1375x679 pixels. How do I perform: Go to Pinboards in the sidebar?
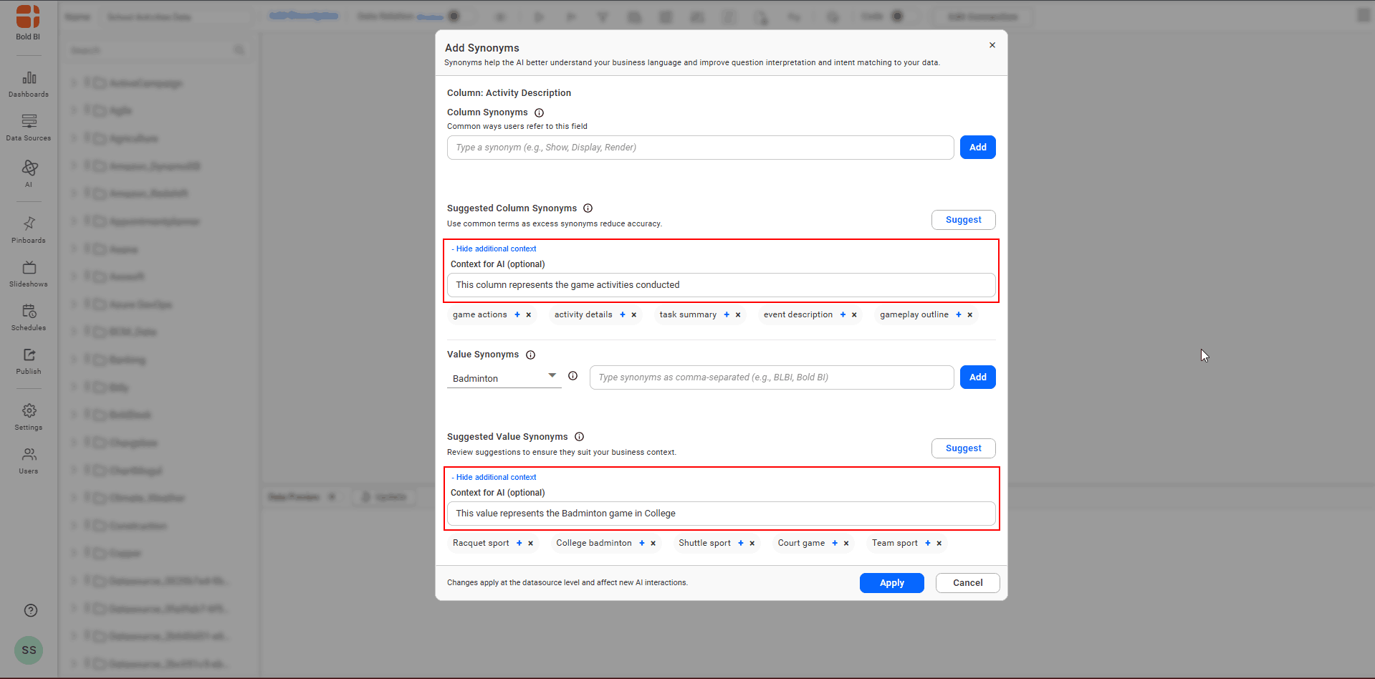tap(29, 229)
